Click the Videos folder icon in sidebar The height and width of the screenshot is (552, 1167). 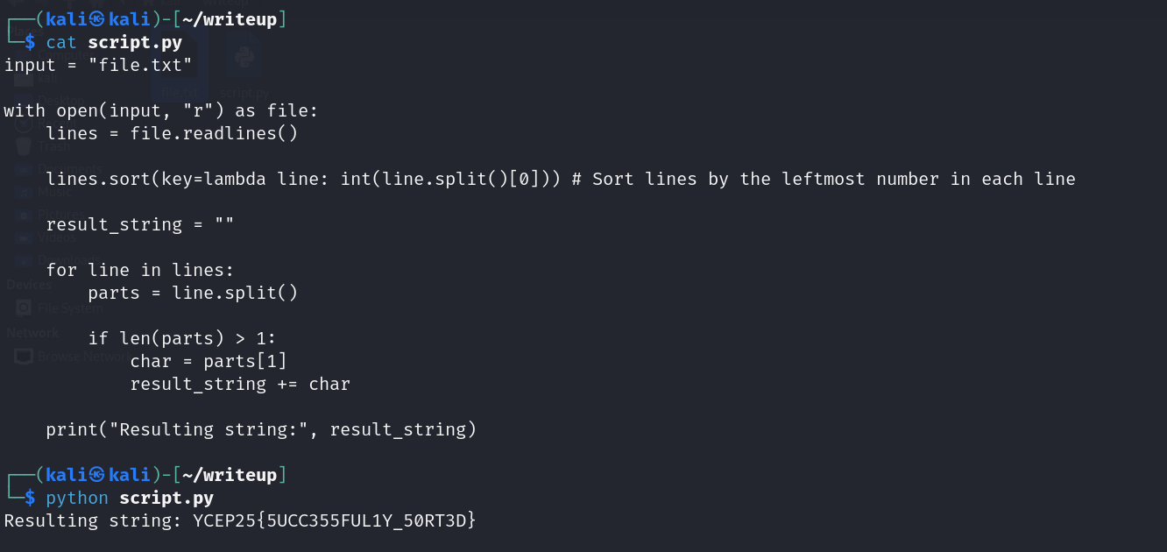[24, 237]
